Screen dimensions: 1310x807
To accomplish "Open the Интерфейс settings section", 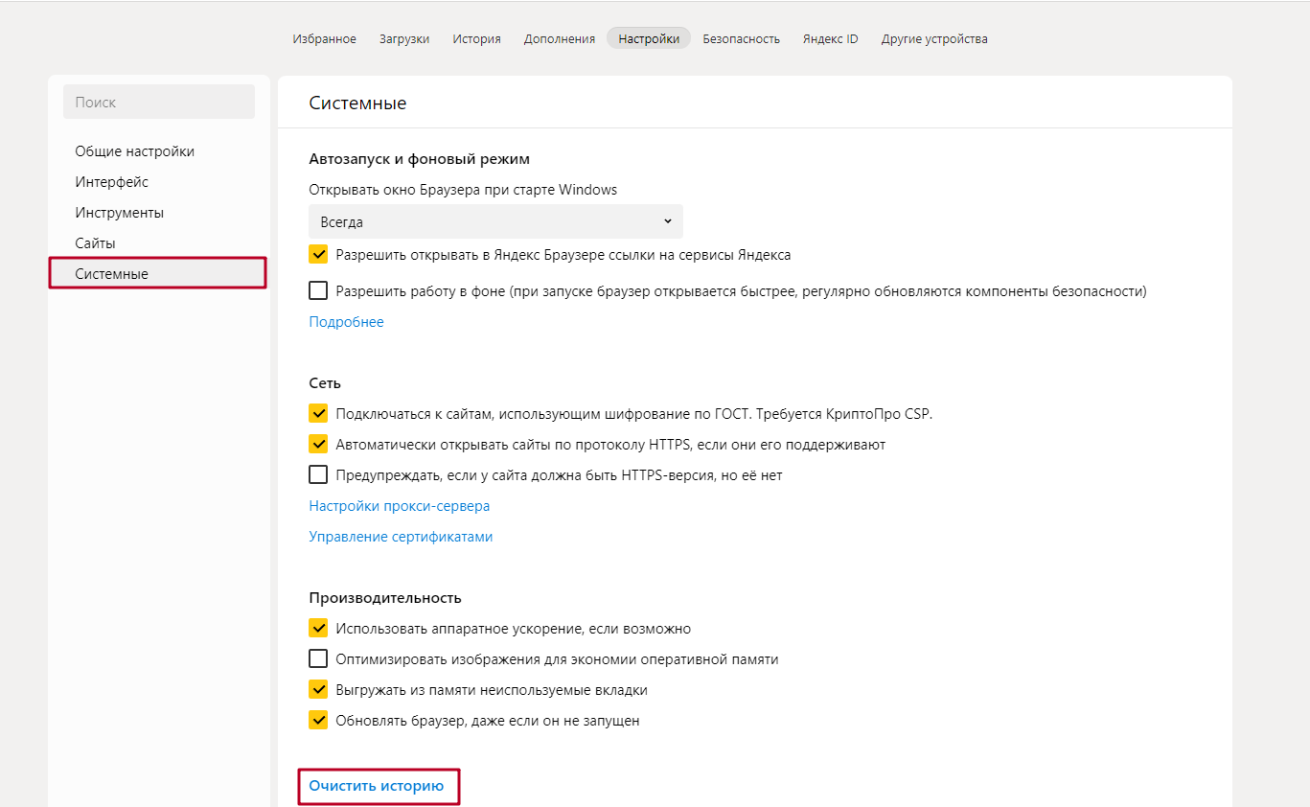I will pos(112,182).
